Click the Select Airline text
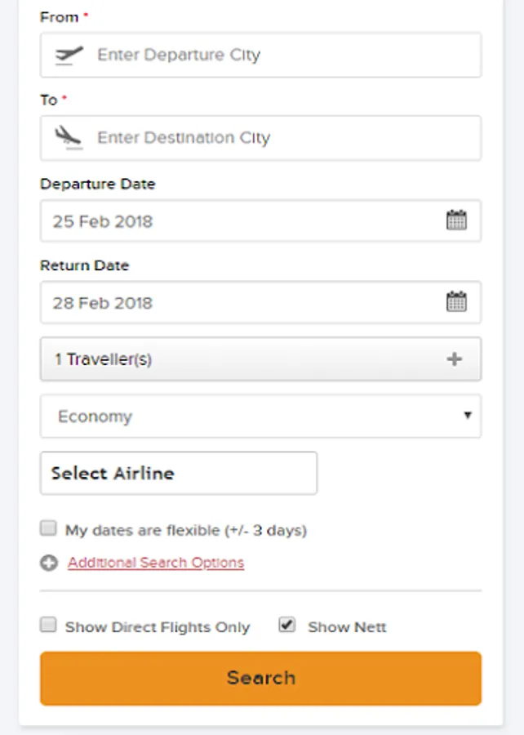This screenshot has height=735, width=524. click(x=113, y=474)
